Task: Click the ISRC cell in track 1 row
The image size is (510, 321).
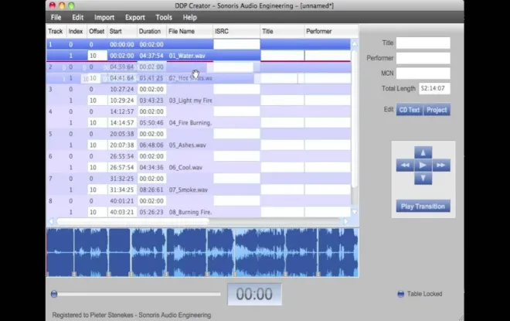Action: 236,44
